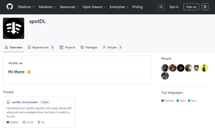
Task: Click the star icon showing 23.2k
Action: click(x=24, y=122)
